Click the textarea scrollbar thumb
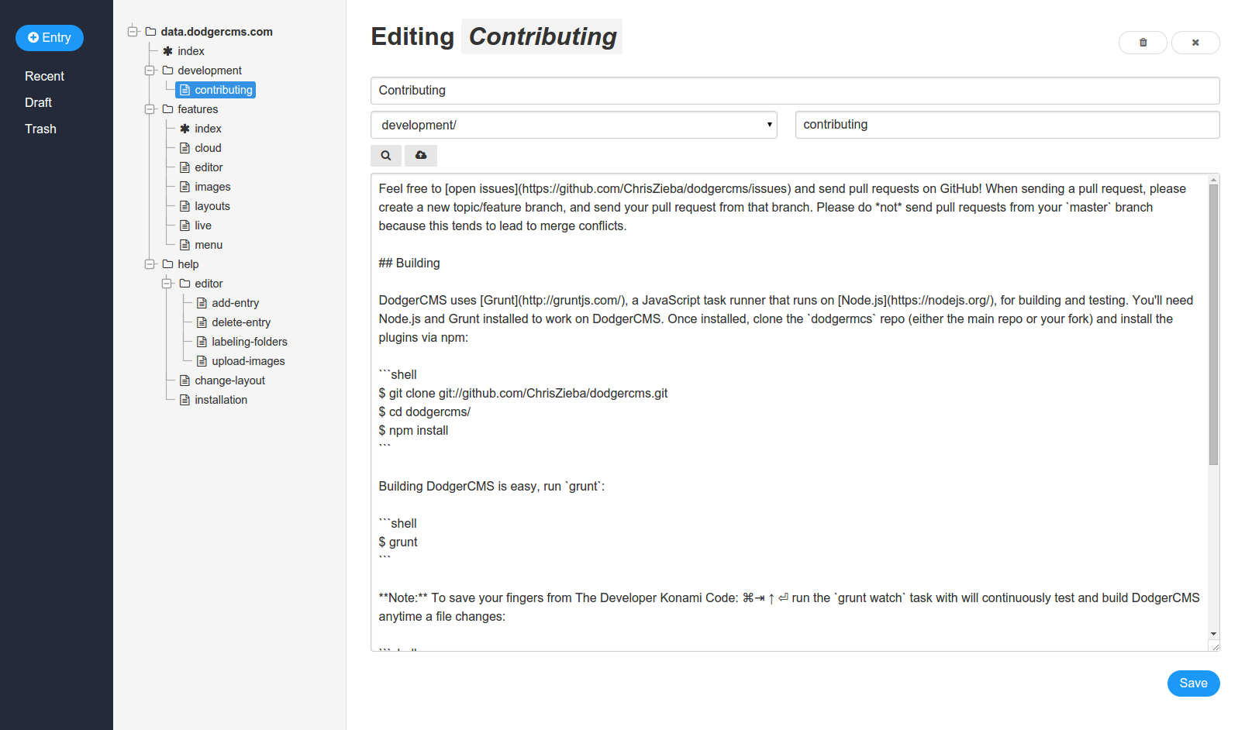This screenshot has height=730, width=1245. 1213,325
